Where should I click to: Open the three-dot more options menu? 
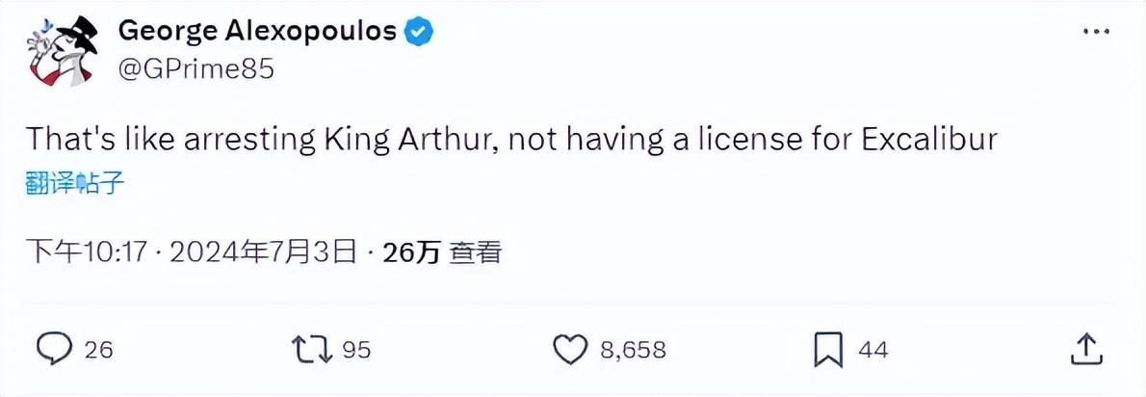pos(1096,32)
